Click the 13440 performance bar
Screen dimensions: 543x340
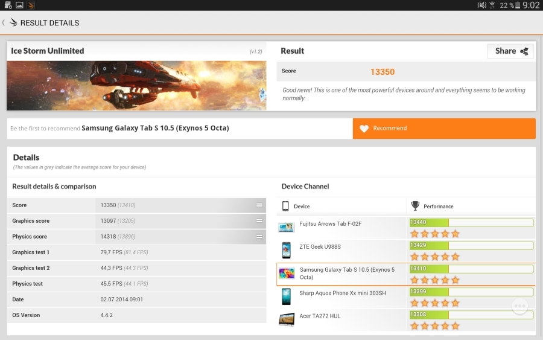tap(471, 222)
